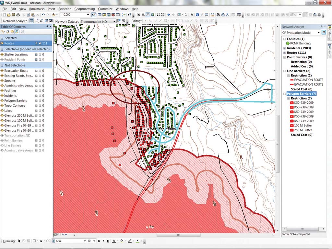Choose the Select Elements arrow tool
Screen dimensions: 332x249
coord(192,15)
